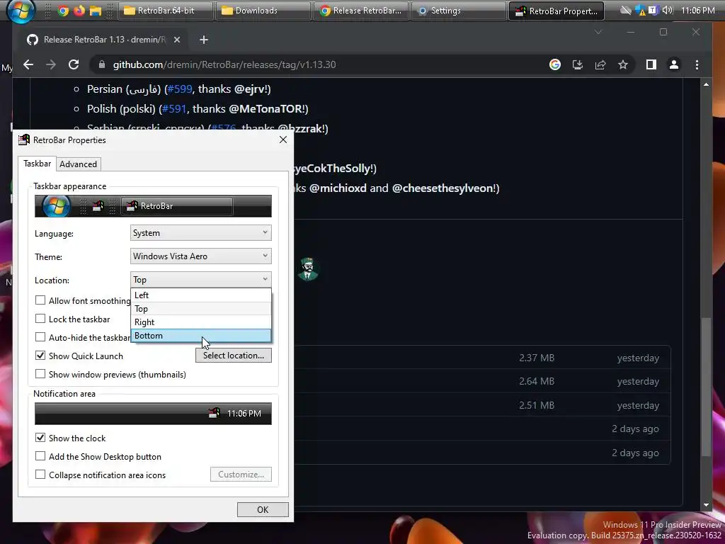This screenshot has height=544, width=725.
Task: Enable Allow font smoothing checkbox
Action: [x=40, y=300]
